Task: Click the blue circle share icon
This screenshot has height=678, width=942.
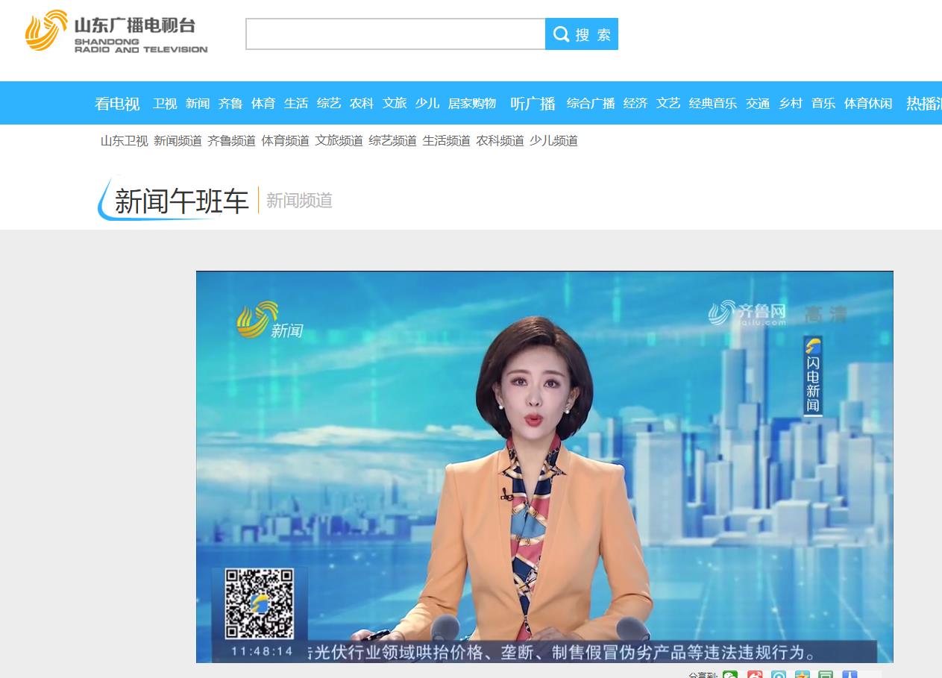Action: point(778,675)
